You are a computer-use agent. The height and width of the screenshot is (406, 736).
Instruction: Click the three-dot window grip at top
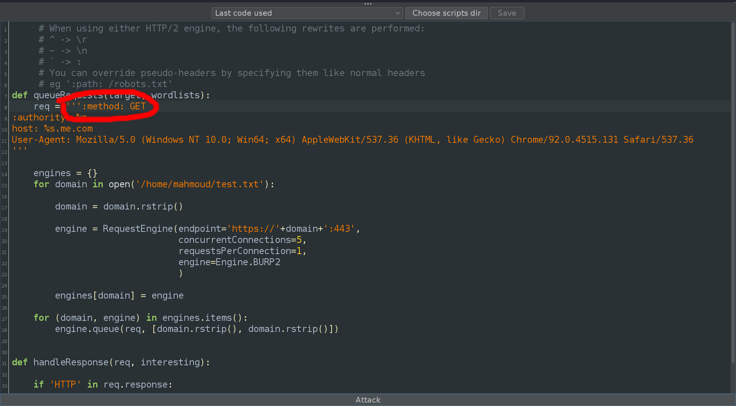tap(368, 4)
